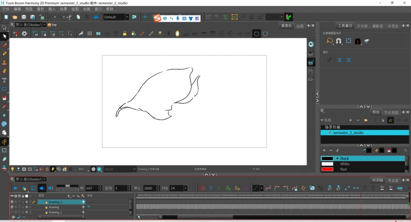Click the scissors Cut icon
The image size is (411, 222).
(69, 17)
